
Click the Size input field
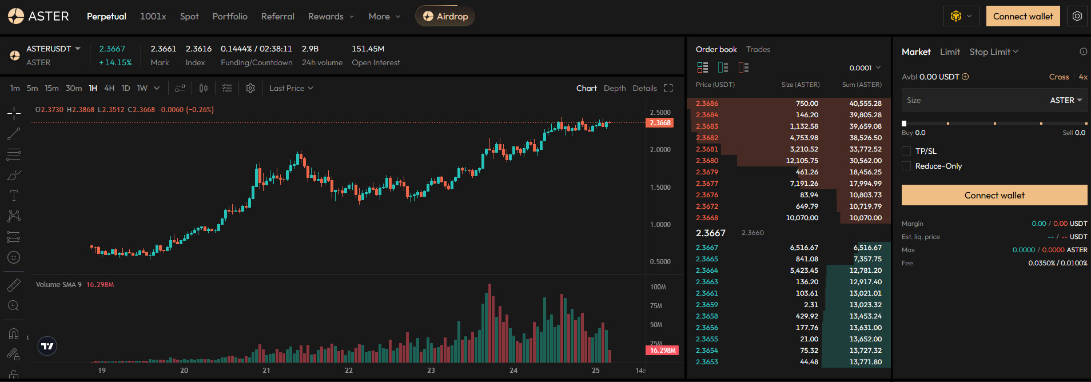click(972, 100)
